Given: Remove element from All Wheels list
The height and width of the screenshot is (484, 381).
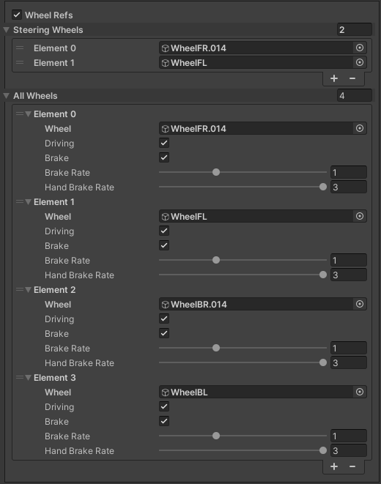Looking at the screenshot, I should point(352,466).
